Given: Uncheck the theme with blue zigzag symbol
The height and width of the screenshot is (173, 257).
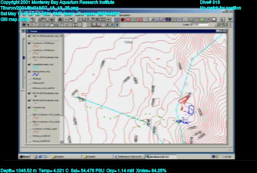Looking at the screenshot, I should click(x=30, y=72).
